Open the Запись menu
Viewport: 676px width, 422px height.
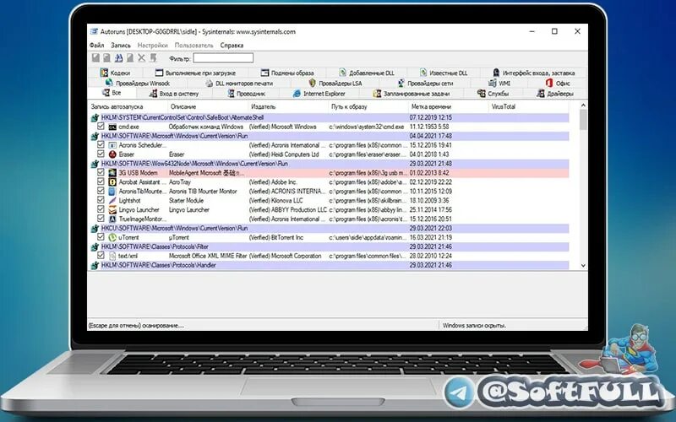121,46
